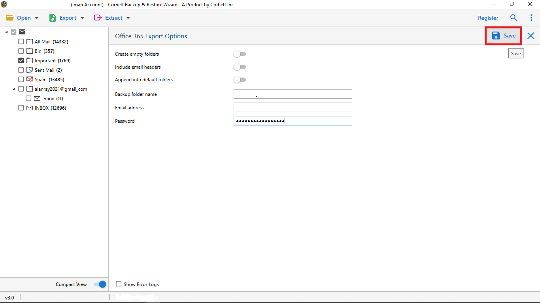This screenshot has height=303, width=540.
Task: Expand the Open dropdown arrow
Action: coord(37,18)
